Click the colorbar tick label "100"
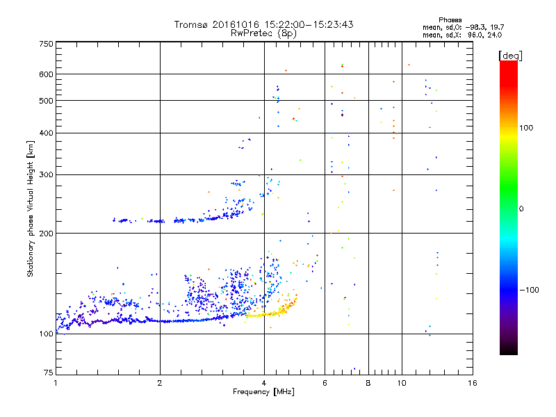This screenshot has width=556, height=417. tap(526, 128)
